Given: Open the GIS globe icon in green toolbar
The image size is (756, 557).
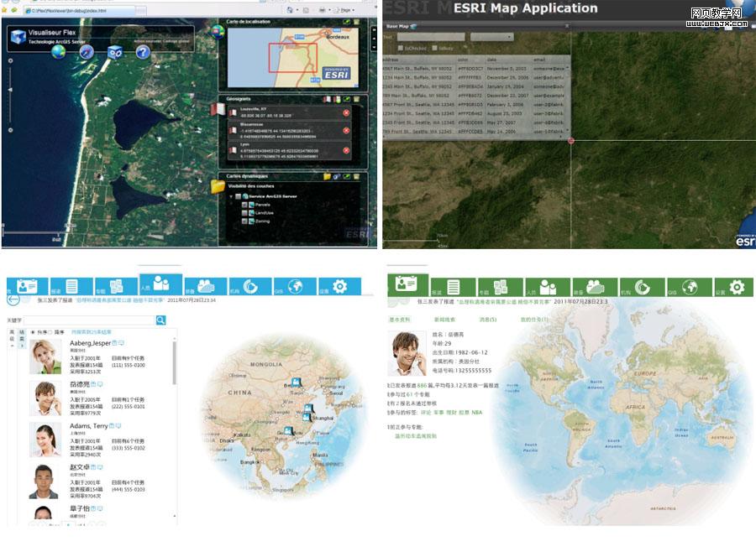Looking at the screenshot, I should (690, 288).
